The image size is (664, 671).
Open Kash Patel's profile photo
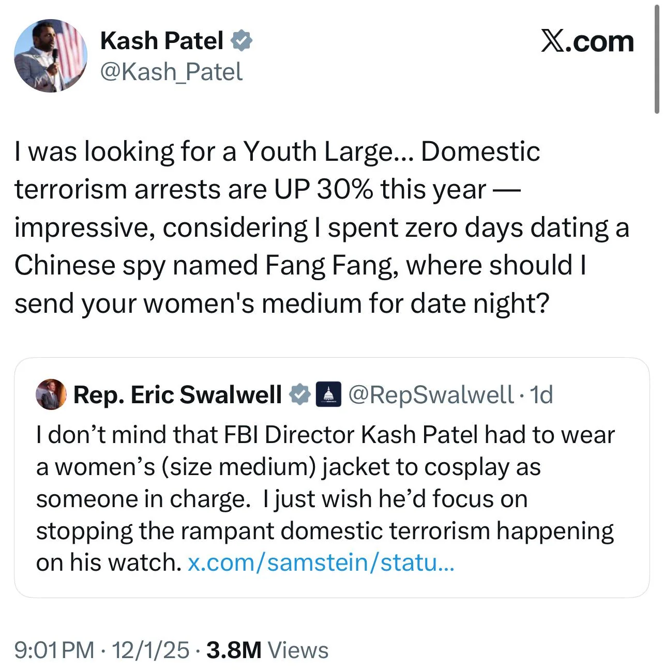pyautogui.click(x=51, y=56)
